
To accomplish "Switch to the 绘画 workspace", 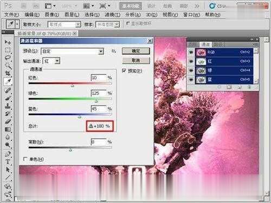I will click(x=167, y=6).
